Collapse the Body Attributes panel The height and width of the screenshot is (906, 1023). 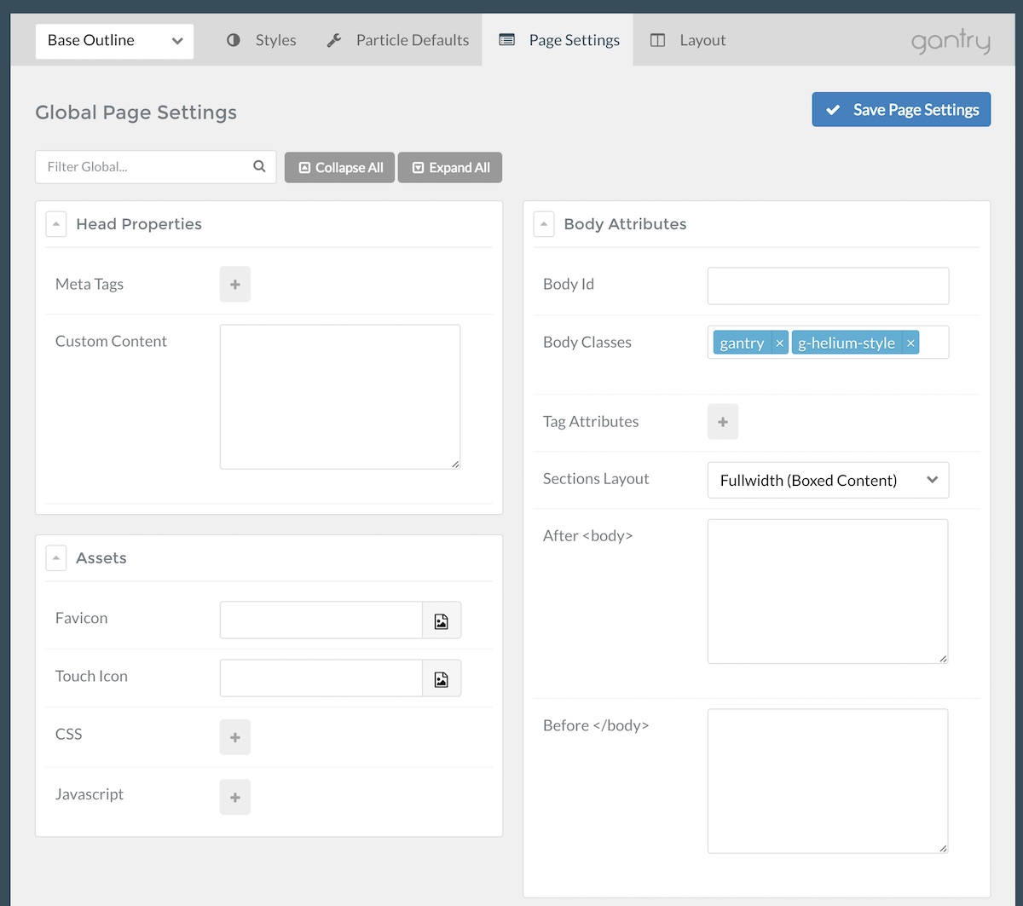[544, 224]
